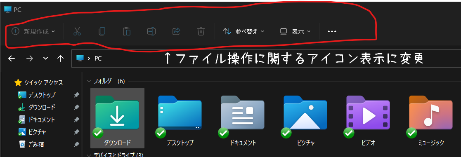
Task: Click PC in the address bar path
Action: [x=98, y=59]
